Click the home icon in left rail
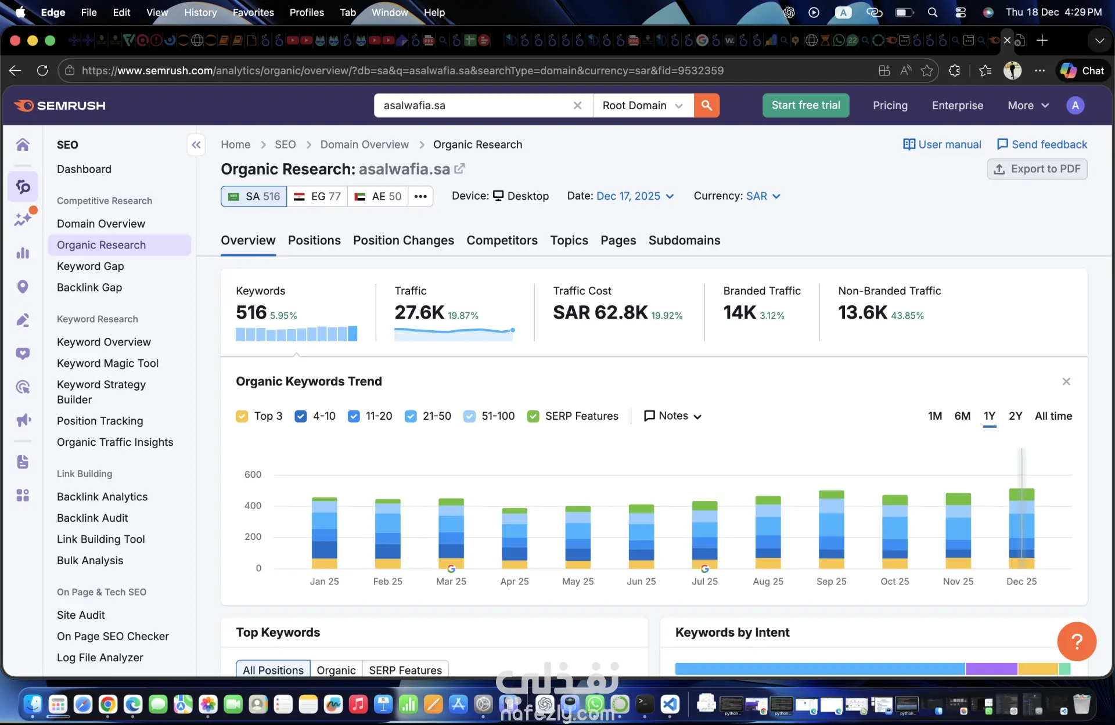Viewport: 1115px width, 725px height. point(23,145)
